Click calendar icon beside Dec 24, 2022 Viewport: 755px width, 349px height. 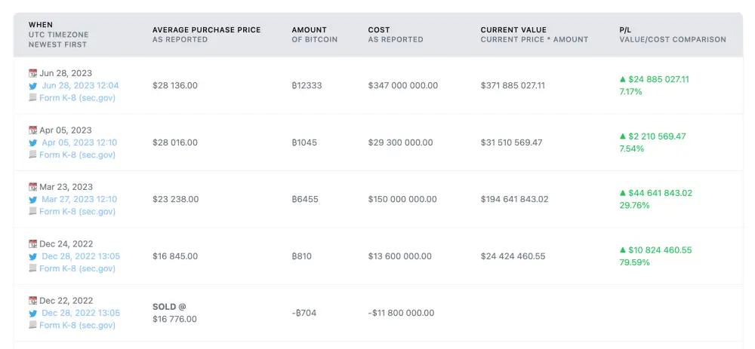coord(32,243)
